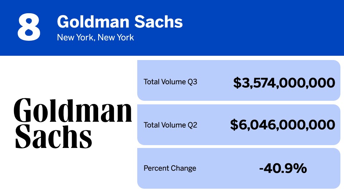Click the Q3 text in the first card label
The image size is (344, 193).
[193, 82]
